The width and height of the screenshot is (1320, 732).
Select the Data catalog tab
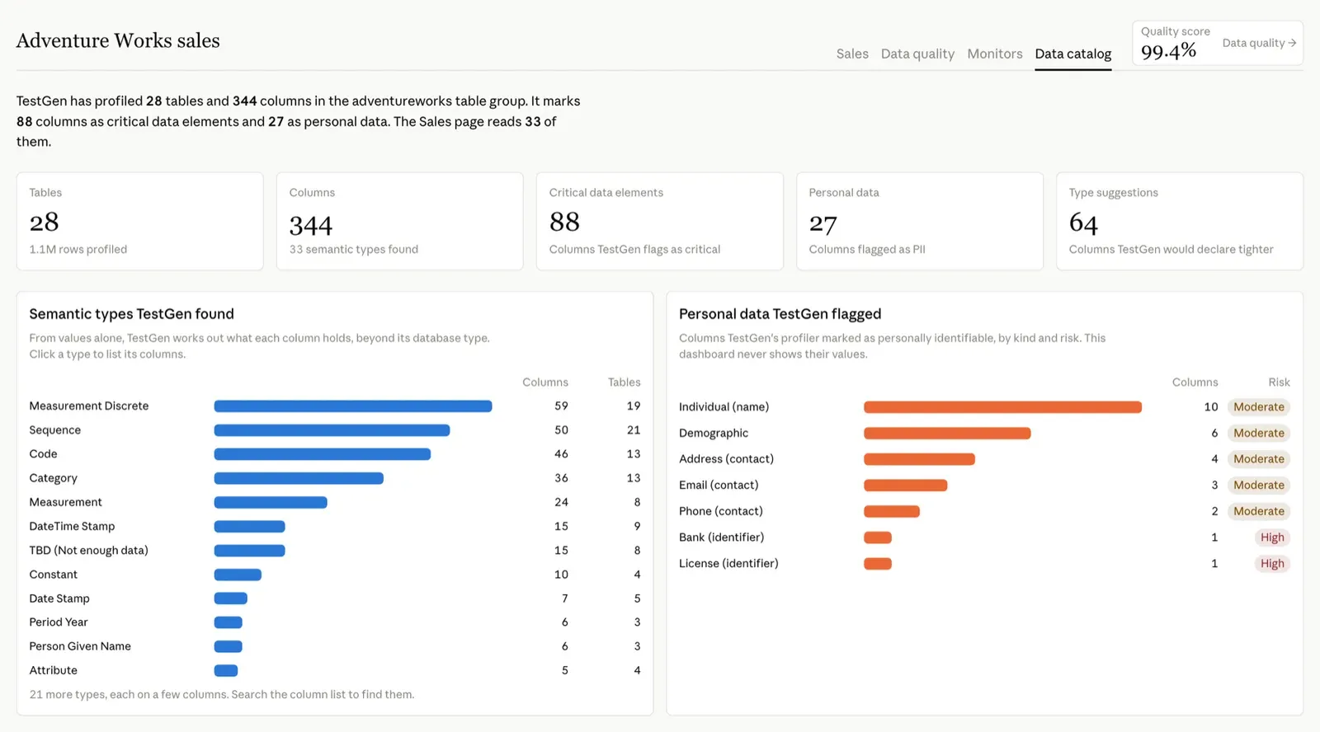point(1072,54)
